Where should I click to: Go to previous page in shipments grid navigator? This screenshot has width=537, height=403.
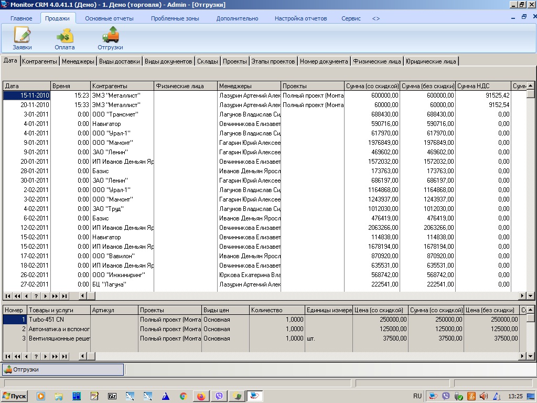click(x=17, y=296)
